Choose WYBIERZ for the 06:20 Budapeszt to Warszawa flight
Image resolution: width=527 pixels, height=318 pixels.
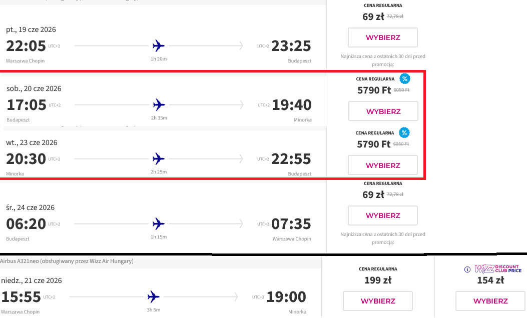(x=383, y=215)
